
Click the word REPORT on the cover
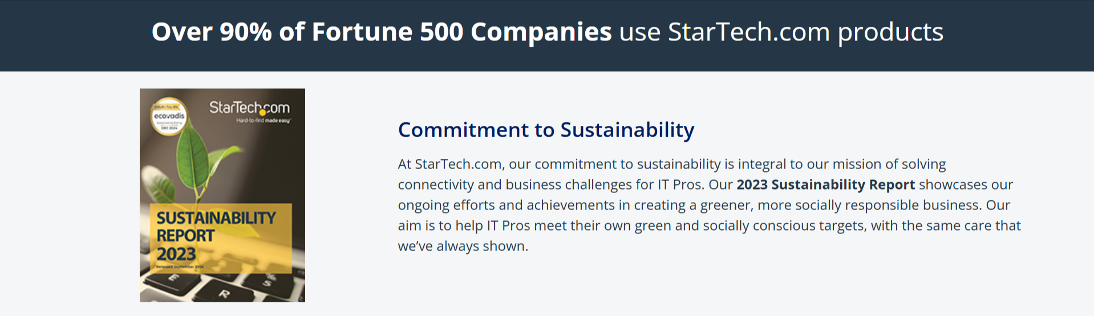click(x=185, y=236)
